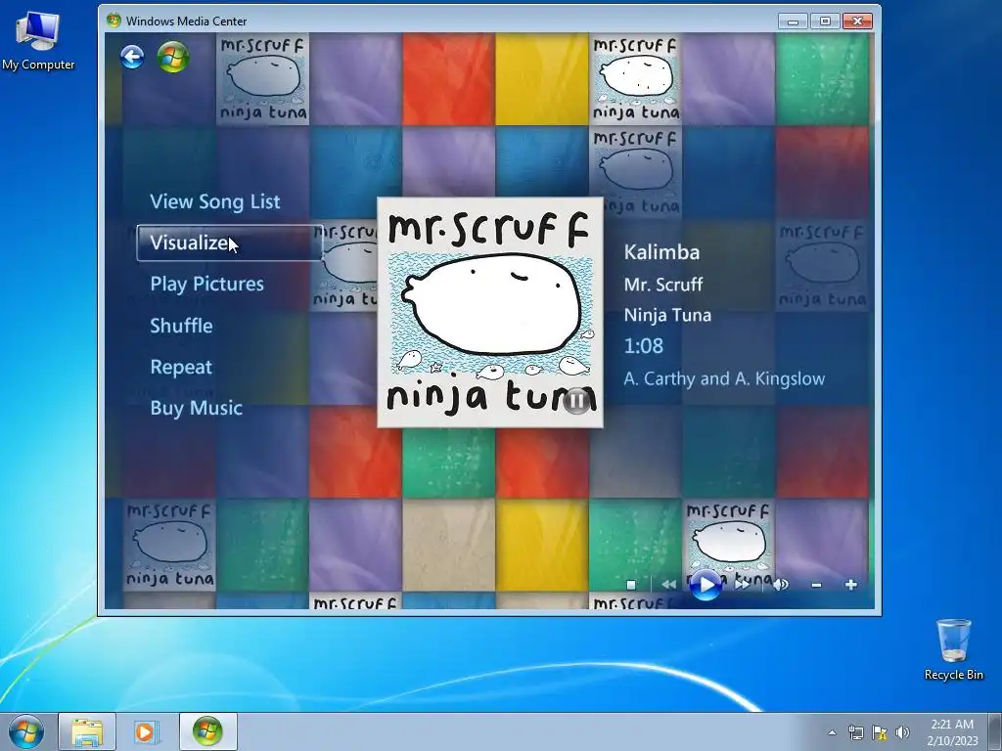This screenshot has width=1002, height=751.
Task: Click the Media Center title bar icon
Action: [x=114, y=21]
